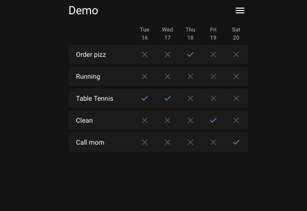Uncheck Clean on Friday 19

[x=213, y=120]
